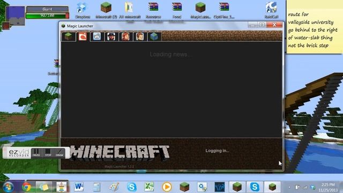This screenshot has height=193, width=343.
Task: Click the Giant health bar showing 92/188
Action: 47,16
